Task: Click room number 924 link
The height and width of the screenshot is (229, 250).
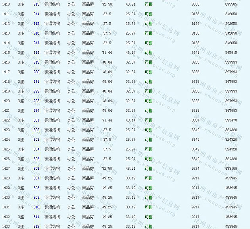Action: click(37, 111)
